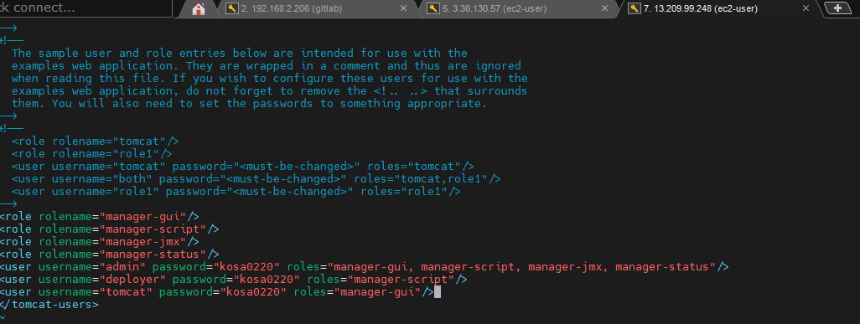Place cursor at the terminal block cursor
The image size is (860, 324).
438,292
